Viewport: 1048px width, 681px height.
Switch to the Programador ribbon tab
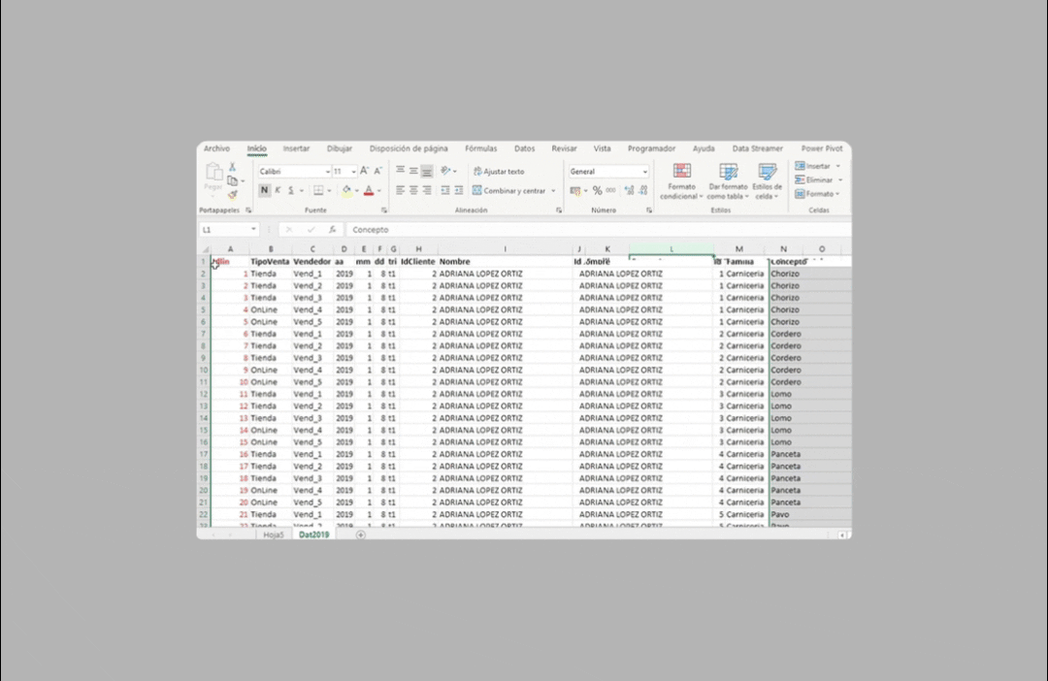pyautogui.click(x=651, y=148)
